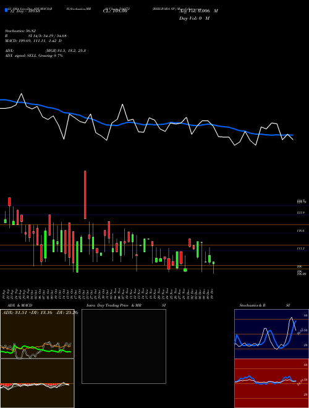Click the 'ADX: 31.51 +DY: 13.16 -DY: 25.26' readout
The image size is (309, 408).
point(40,312)
